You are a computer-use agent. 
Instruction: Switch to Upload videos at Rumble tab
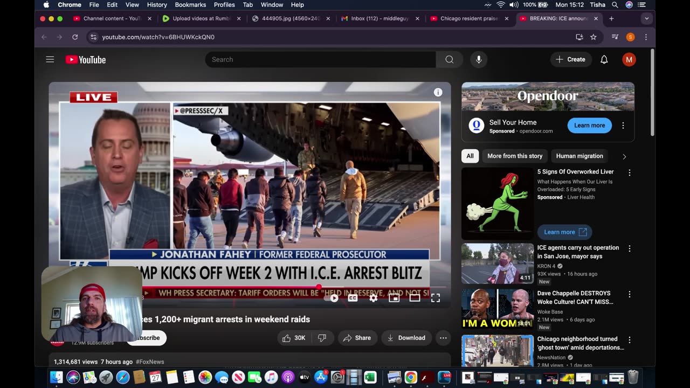click(202, 18)
